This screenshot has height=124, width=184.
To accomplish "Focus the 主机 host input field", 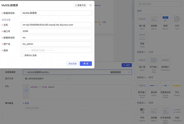I will [56, 25].
